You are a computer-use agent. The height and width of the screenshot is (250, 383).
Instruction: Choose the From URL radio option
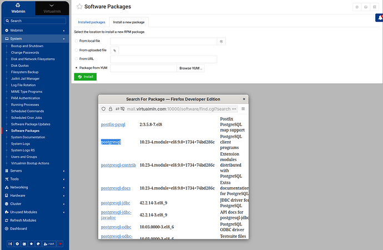pos(77,59)
